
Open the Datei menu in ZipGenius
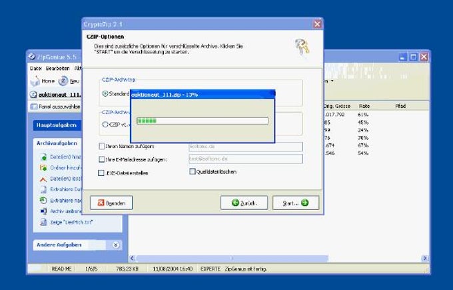point(36,69)
